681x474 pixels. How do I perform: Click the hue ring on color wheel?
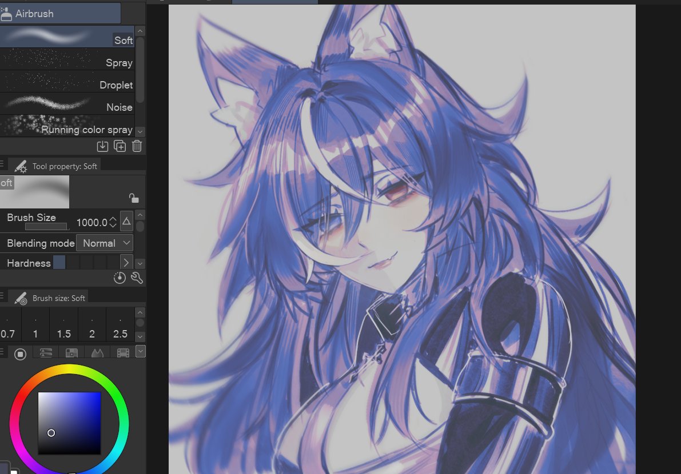click(x=69, y=369)
